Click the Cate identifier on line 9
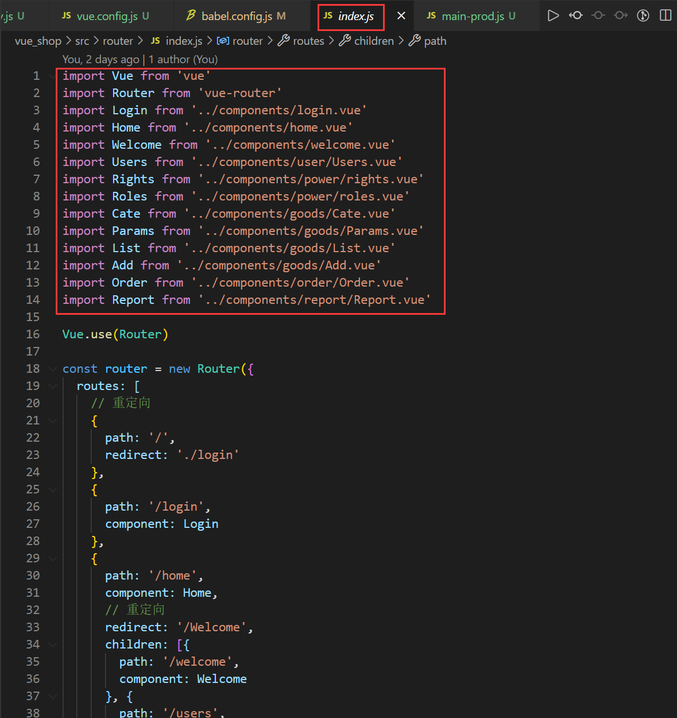The width and height of the screenshot is (677, 718). click(x=126, y=214)
